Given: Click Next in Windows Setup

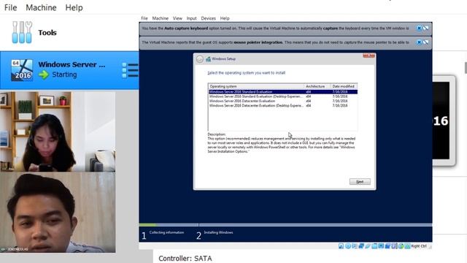Looking at the screenshot, I should [x=360, y=182].
